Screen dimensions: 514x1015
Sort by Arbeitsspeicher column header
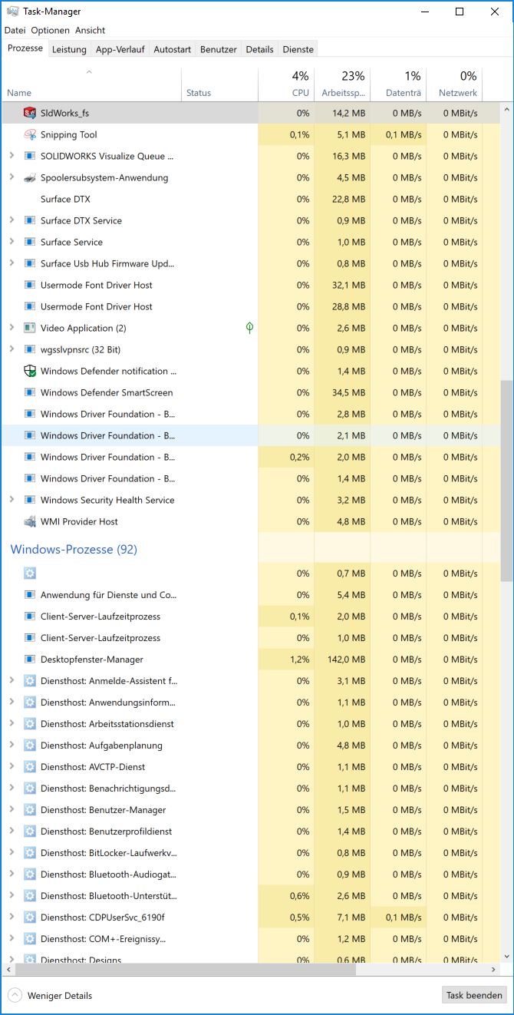342,84
